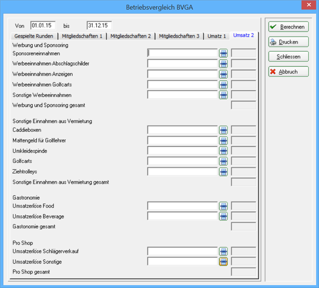Click the Berechnen button
Screen dimensions: 319x288
coord(289,27)
